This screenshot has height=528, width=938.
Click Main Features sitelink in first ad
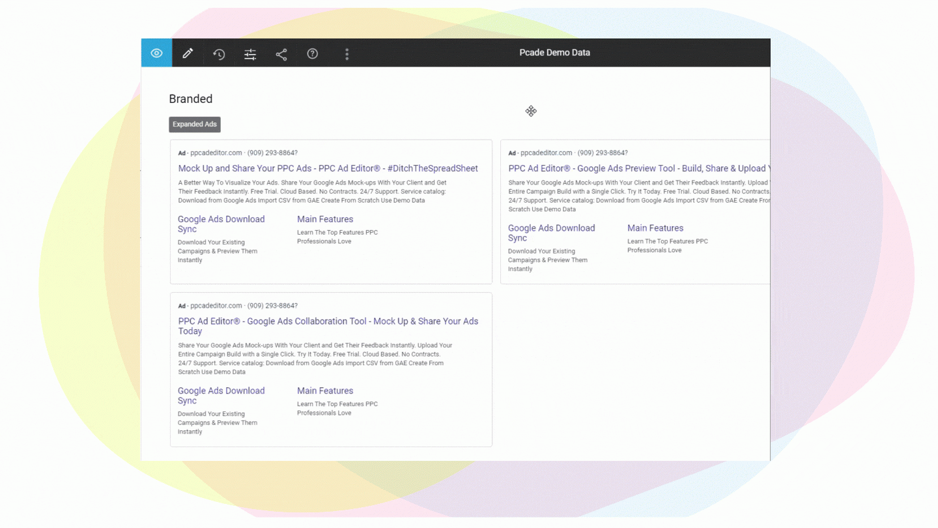pos(325,219)
